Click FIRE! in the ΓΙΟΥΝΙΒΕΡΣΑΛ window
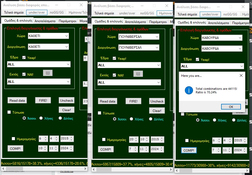The height and width of the screenshot is (175, 252). [x=133, y=101]
